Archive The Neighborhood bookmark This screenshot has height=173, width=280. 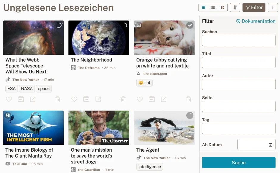(86, 99)
